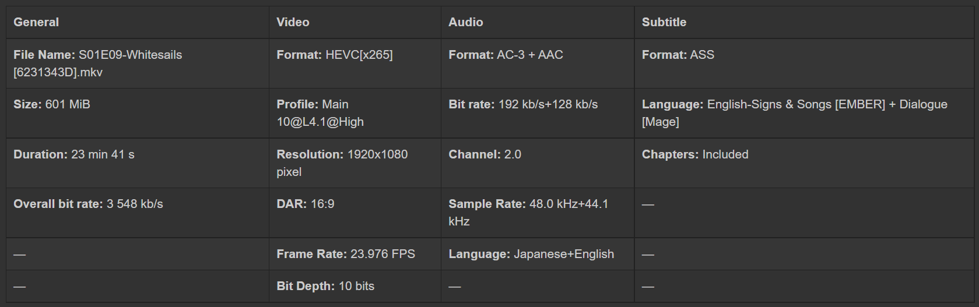Click the DAR 16:9 cell
979x307 pixels.
tap(305, 204)
